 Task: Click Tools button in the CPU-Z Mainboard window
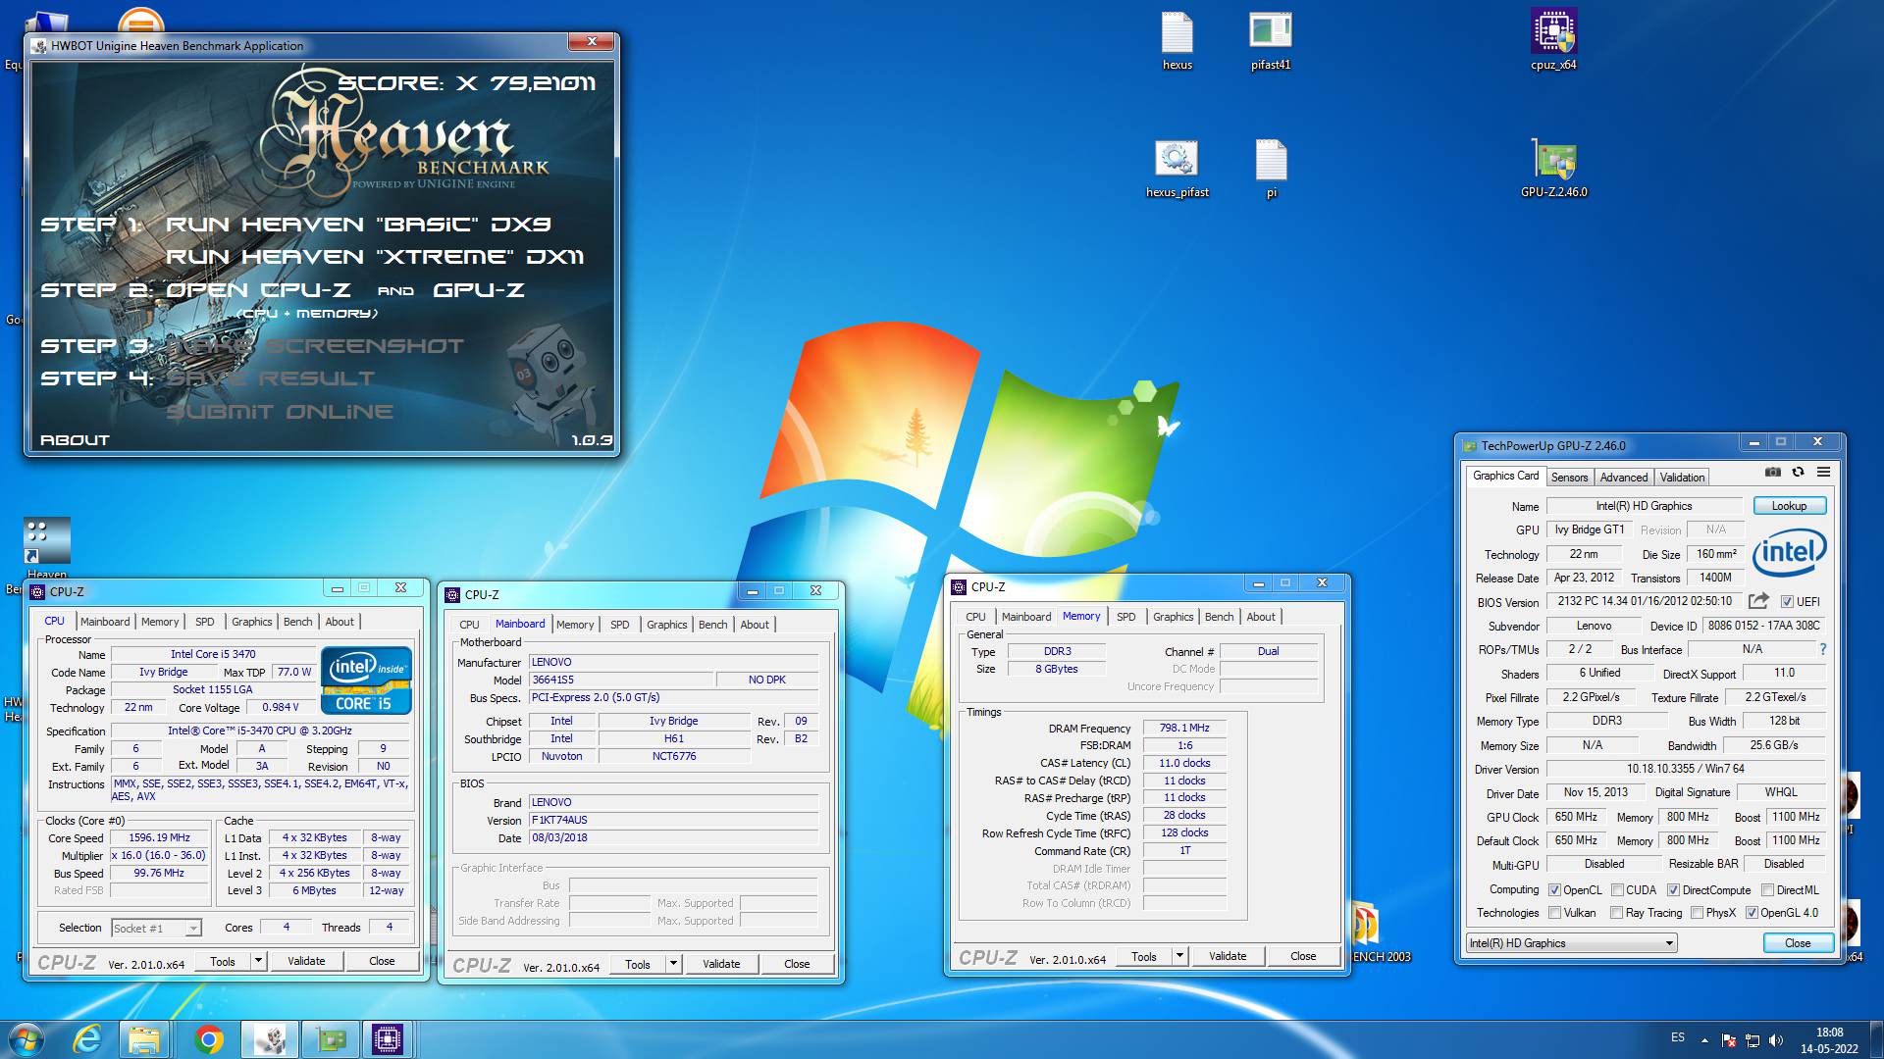pyautogui.click(x=637, y=964)
